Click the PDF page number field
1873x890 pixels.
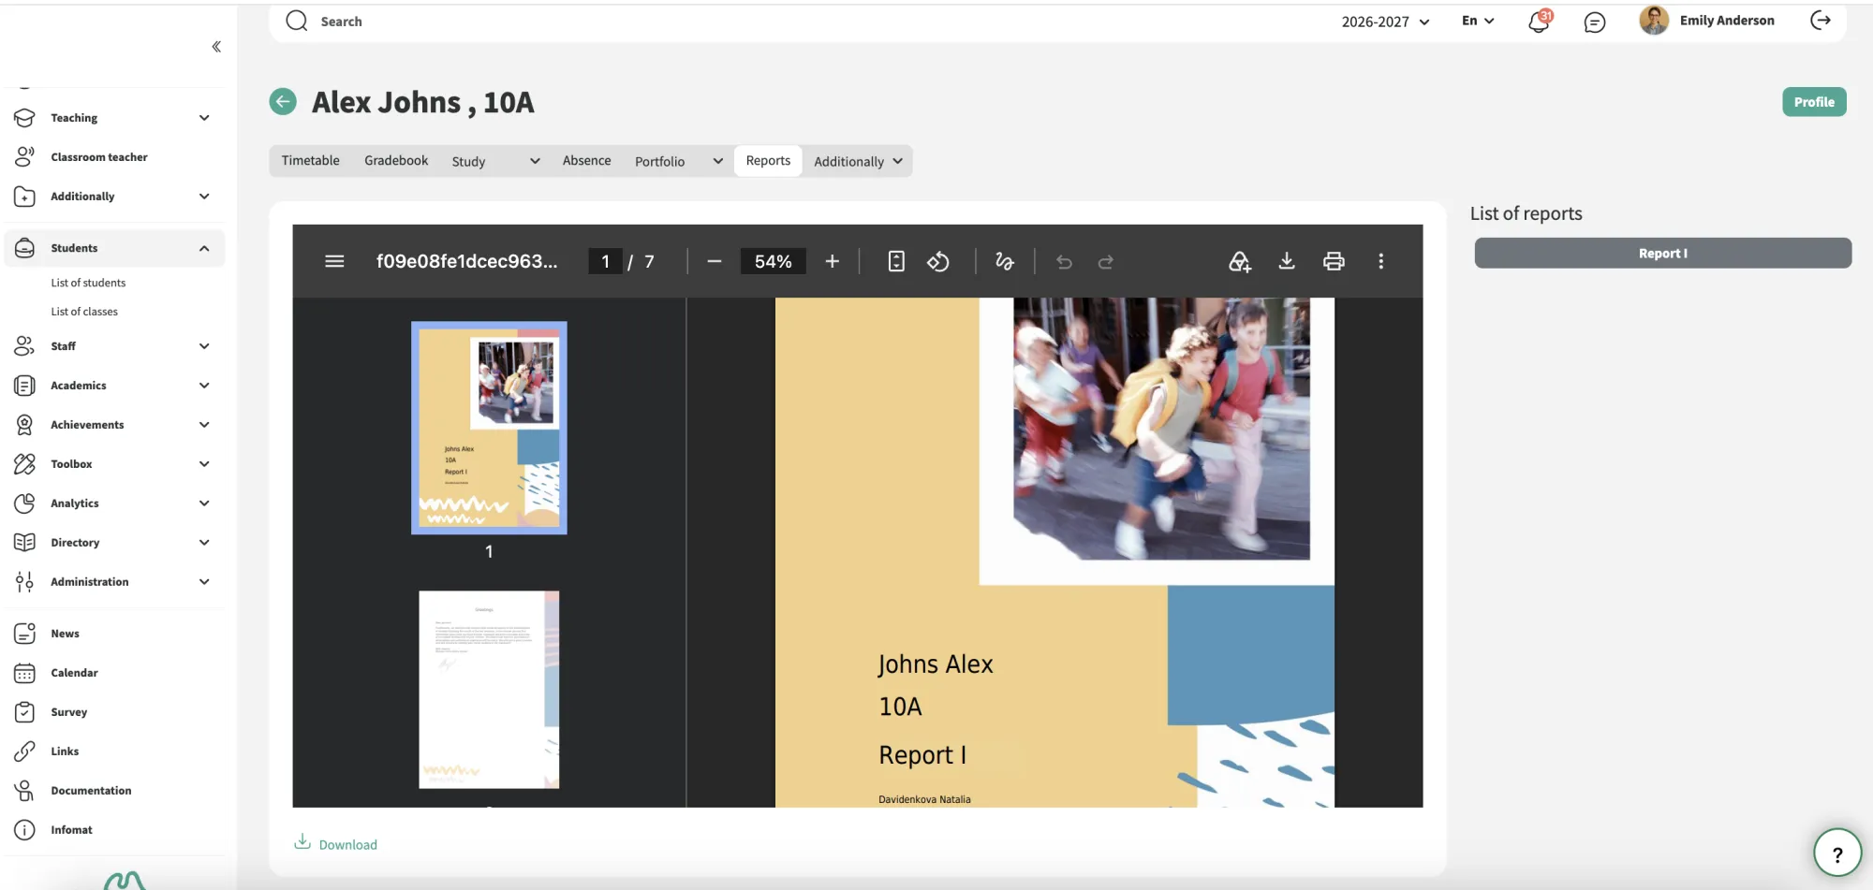(605, 261)
